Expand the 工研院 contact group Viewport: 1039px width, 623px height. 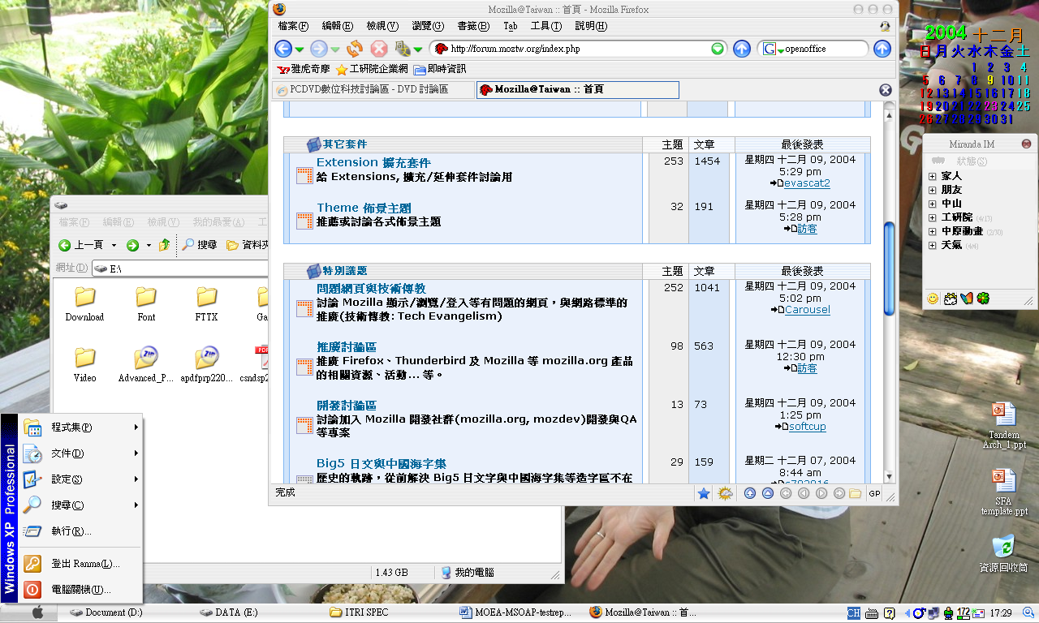[x=933, y=217]
